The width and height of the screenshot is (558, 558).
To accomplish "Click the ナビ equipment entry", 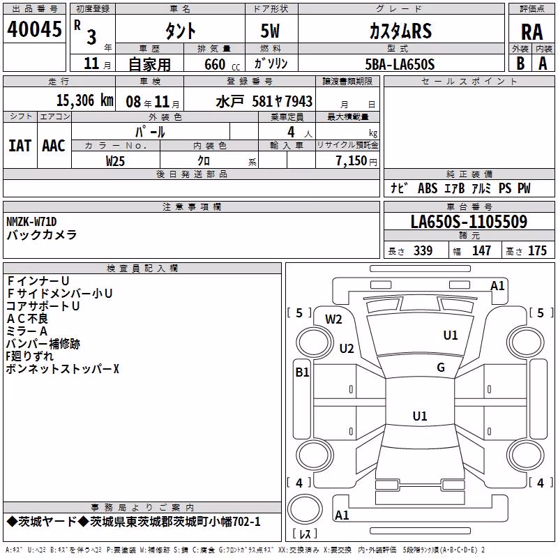I will 399,188.
